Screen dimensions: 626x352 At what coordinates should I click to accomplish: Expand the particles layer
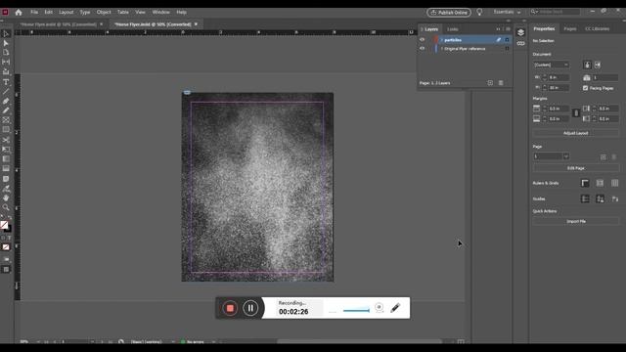coord(441,40)
